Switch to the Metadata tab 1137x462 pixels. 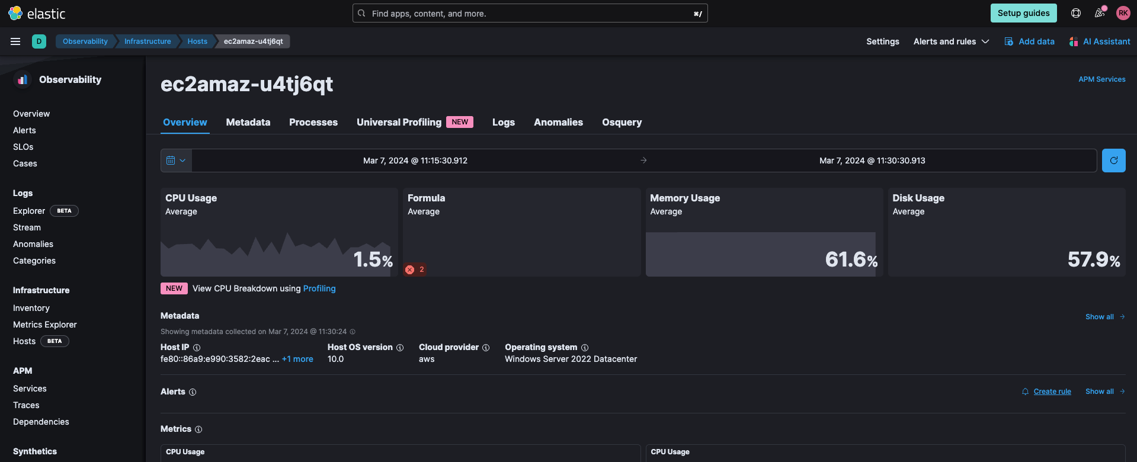click(x=248, y=122)
